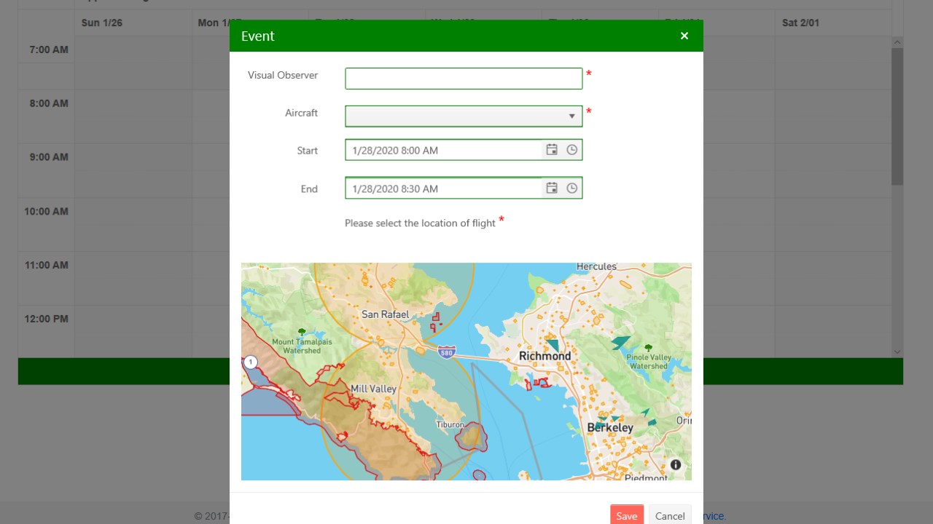Screen dimensions: 933x524
Task: Click the Berkeley label on map
Action: 610,428
